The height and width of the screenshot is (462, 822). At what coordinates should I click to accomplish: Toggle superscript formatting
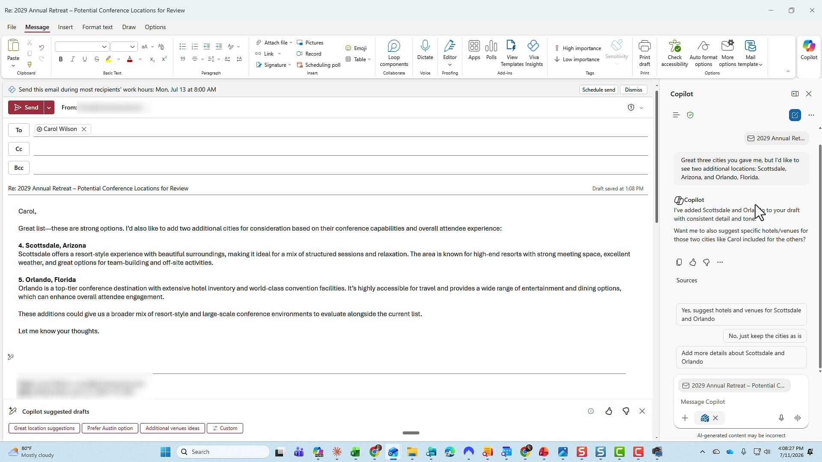click(x=164, y=59)
